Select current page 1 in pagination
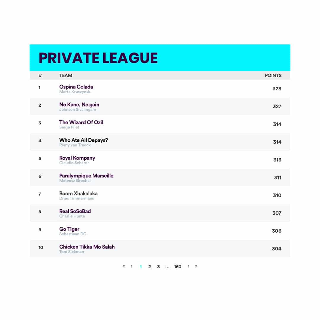 pyautogui.click(x=141, y=267)
